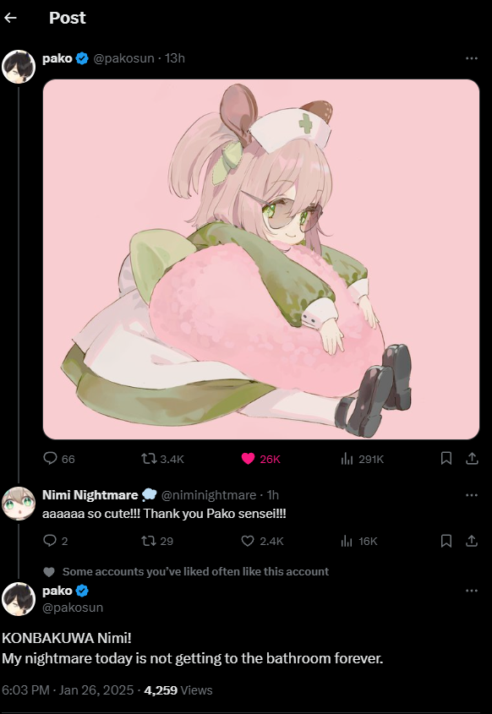This screenshot has height=714, width=492.
Task: Repost Nimi Nightmare's comment with 29 reposts
Action: click(157, 541)
